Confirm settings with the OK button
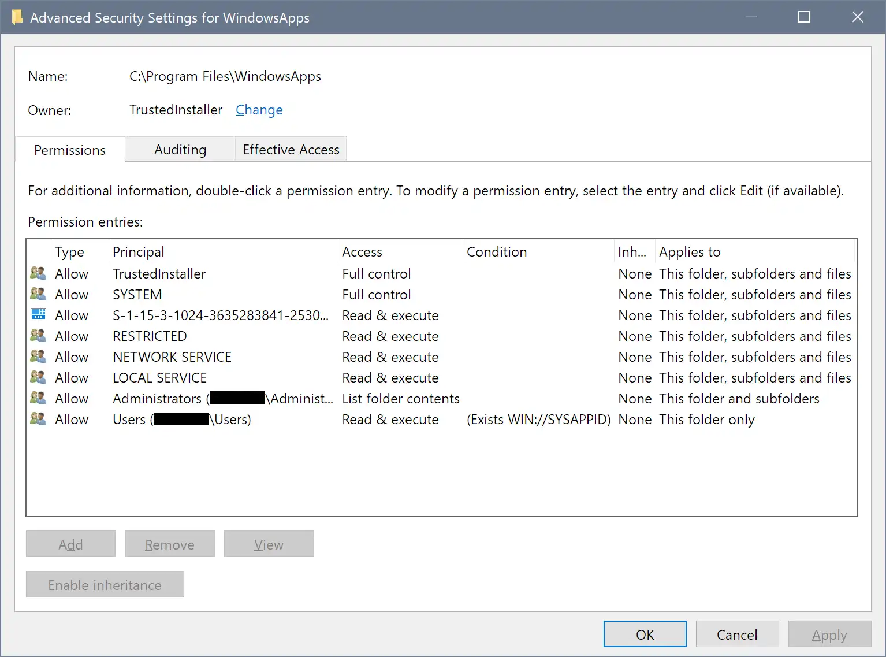This screenshot has width=886, height=657. click(x=645, y=634)
